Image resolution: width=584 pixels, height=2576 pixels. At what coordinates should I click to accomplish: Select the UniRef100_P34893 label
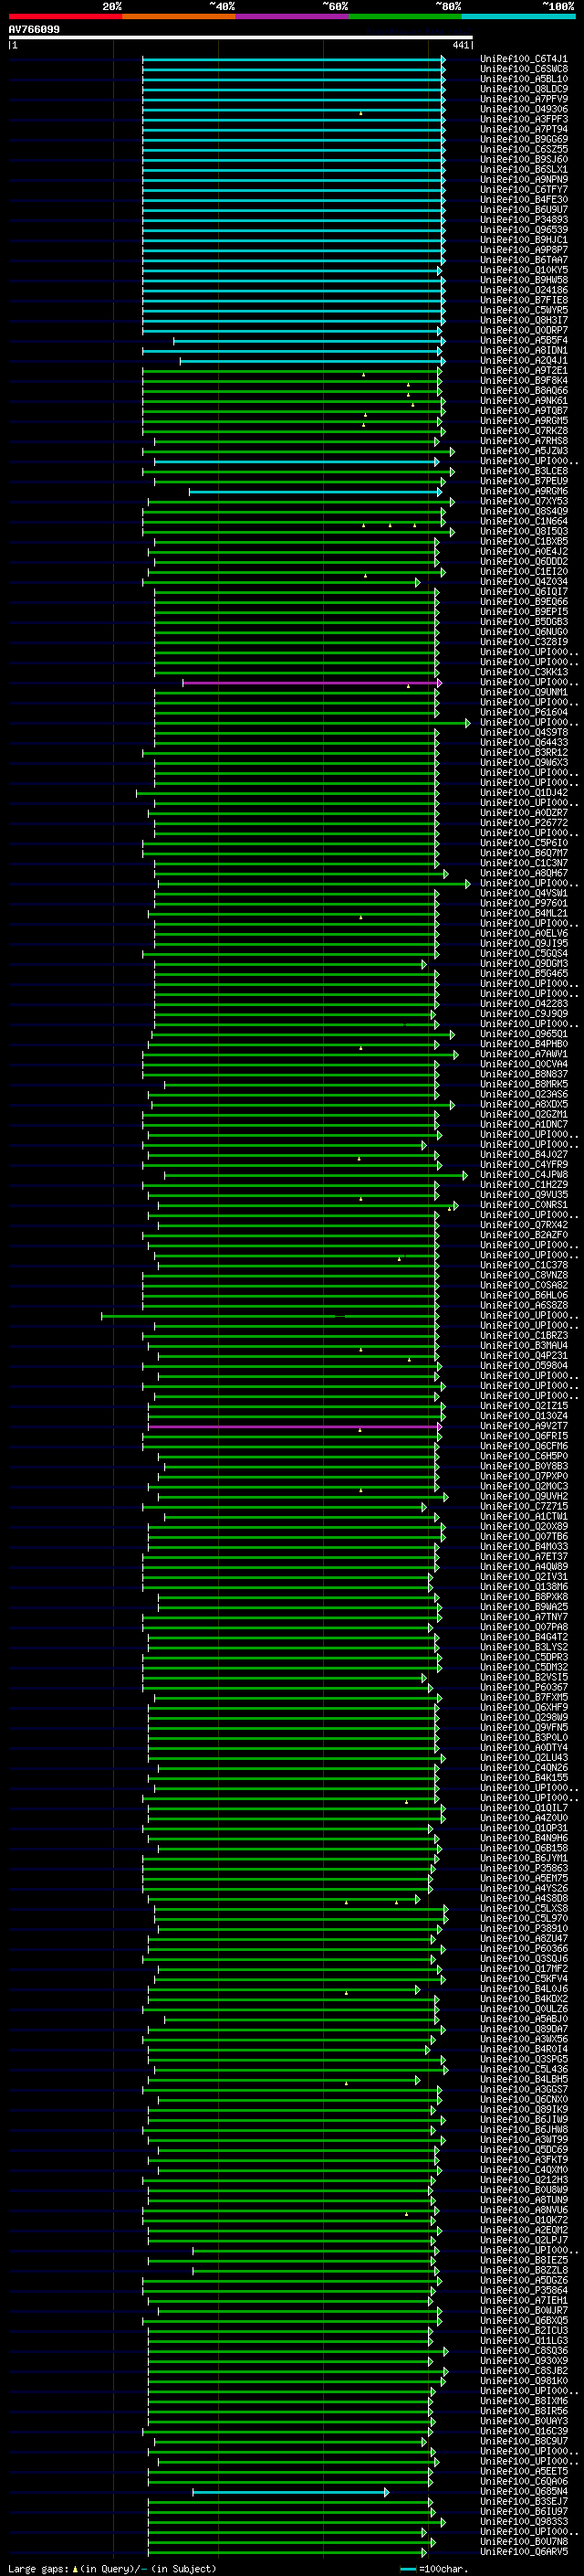pyautogui.click(x=524, y=220)
